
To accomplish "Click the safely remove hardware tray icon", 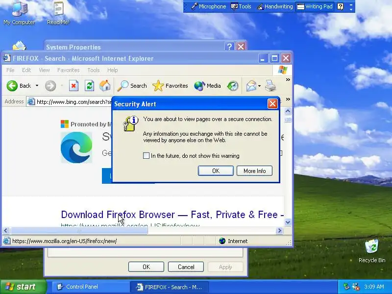I will coord(346,287).
